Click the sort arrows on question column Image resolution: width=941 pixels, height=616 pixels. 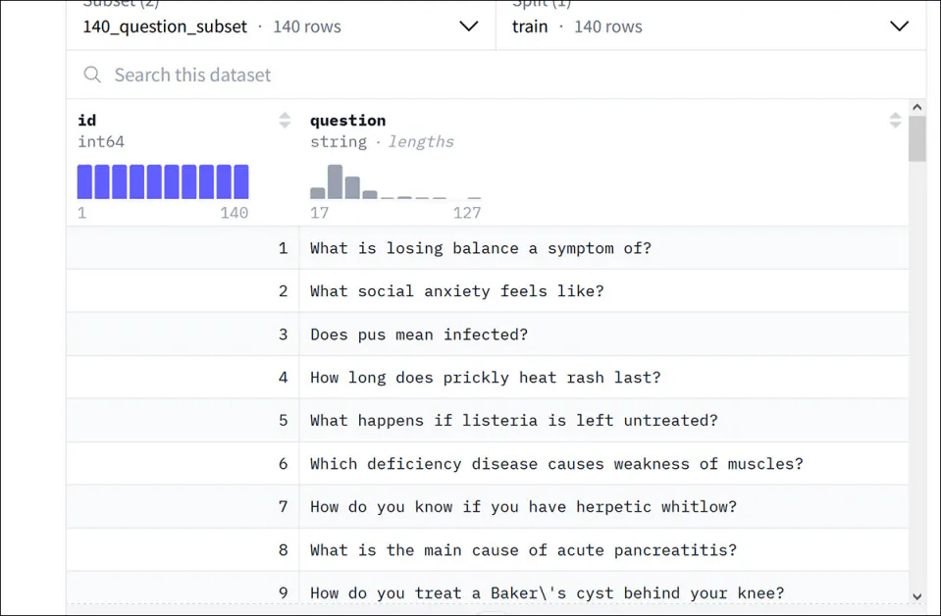[895, 121]
